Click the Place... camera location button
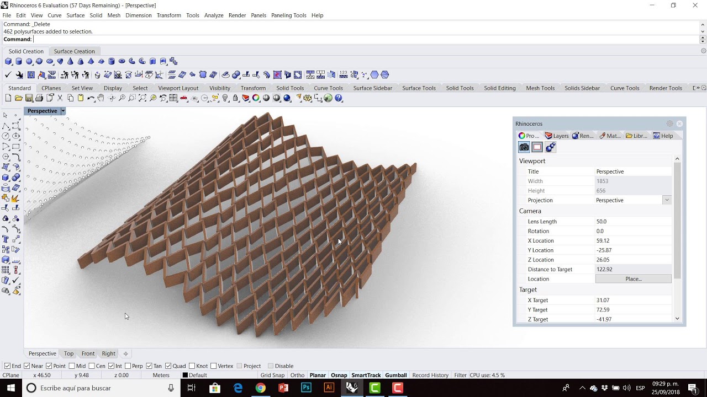The image size is (707, 397). pos(634,279)
